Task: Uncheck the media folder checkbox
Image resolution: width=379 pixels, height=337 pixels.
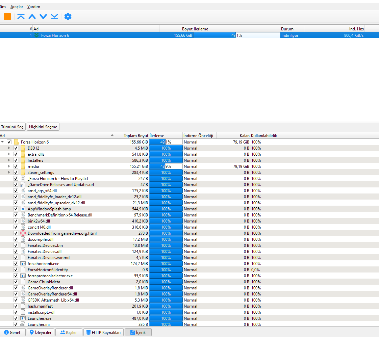Action: click(x=16, y=166)
